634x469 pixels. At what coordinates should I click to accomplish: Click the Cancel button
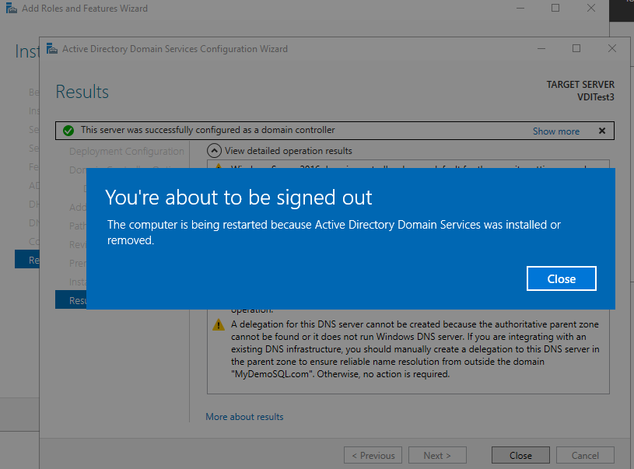tap(585, 455)
